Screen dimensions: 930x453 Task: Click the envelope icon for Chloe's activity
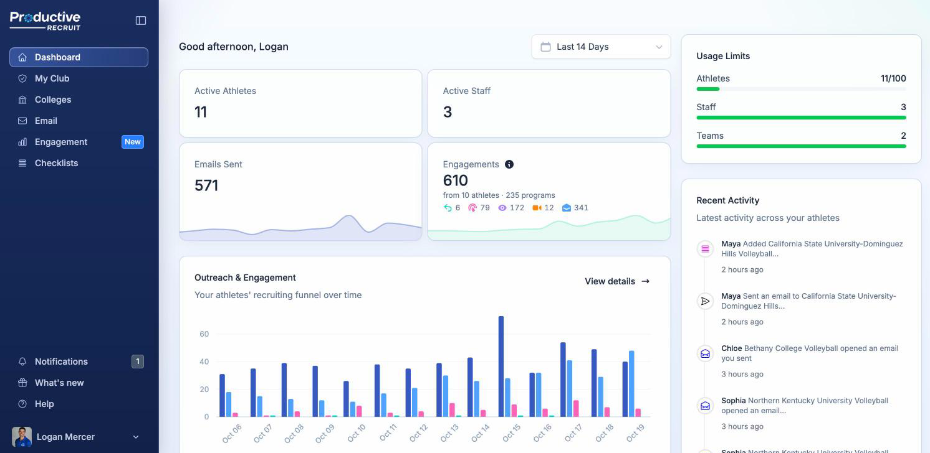point(705,353)
